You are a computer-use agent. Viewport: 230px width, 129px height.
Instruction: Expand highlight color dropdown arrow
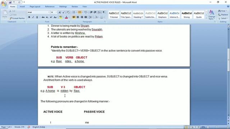63,17
